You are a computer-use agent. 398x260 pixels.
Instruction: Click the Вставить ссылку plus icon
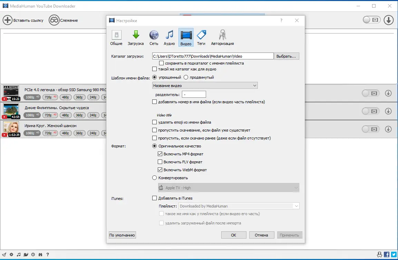click(x=8, y=20)
